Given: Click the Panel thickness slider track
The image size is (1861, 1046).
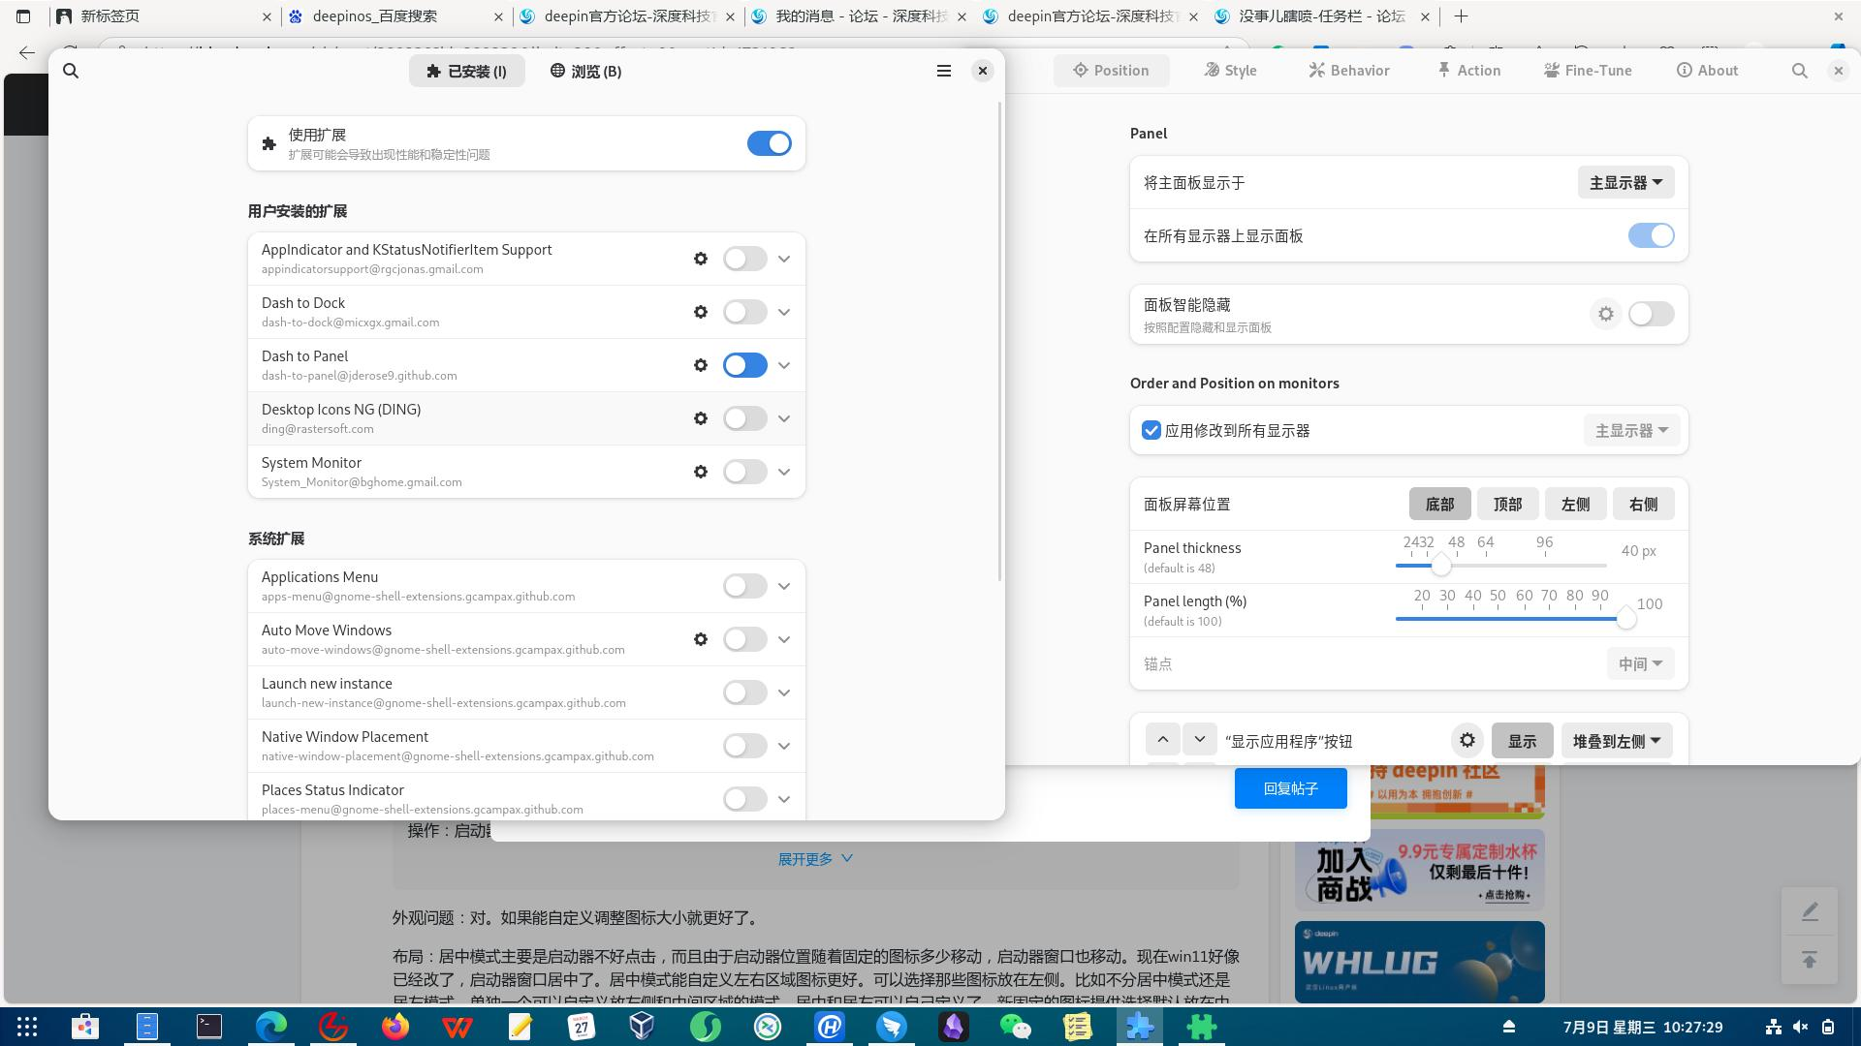Looking at the screenshot, I should tap(1501, 565).
